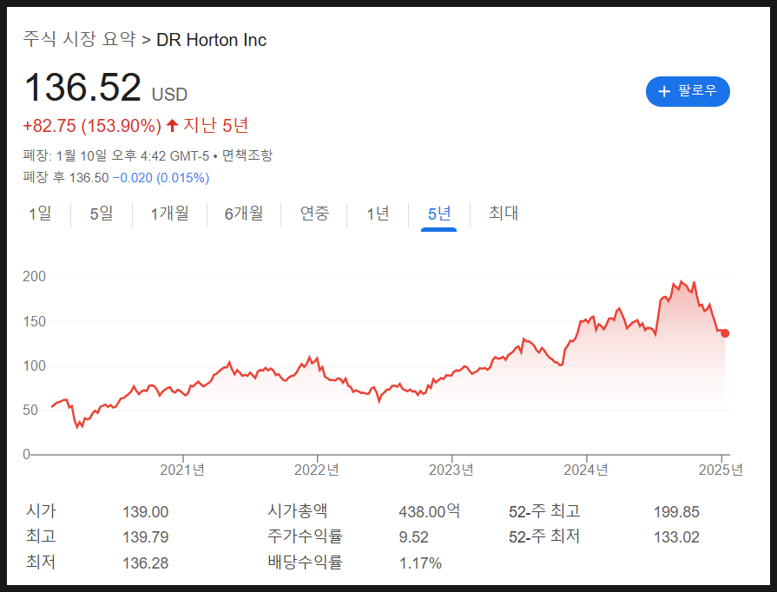Screen dimensions: 777x592
Task: Click the 시가총액 value 438.00억
Action: tap(430, 511)
